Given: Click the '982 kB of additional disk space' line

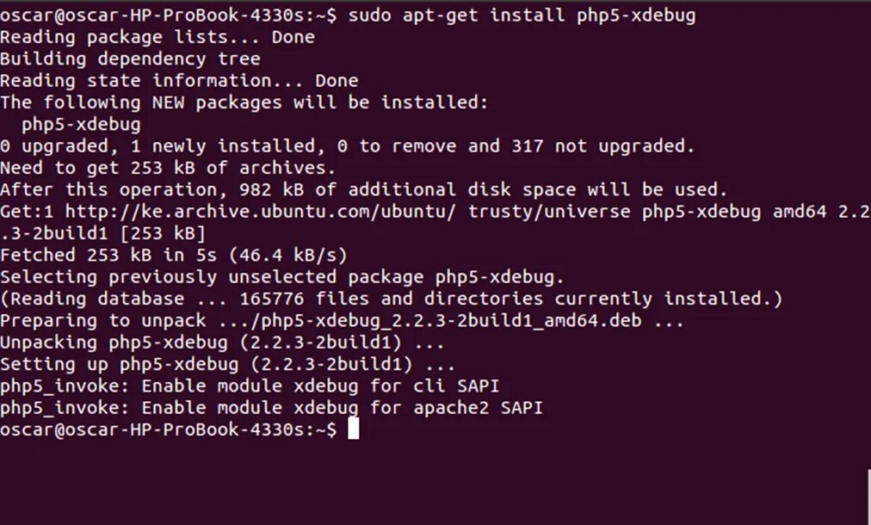Looking at the screenshot, I should point(364,190).
